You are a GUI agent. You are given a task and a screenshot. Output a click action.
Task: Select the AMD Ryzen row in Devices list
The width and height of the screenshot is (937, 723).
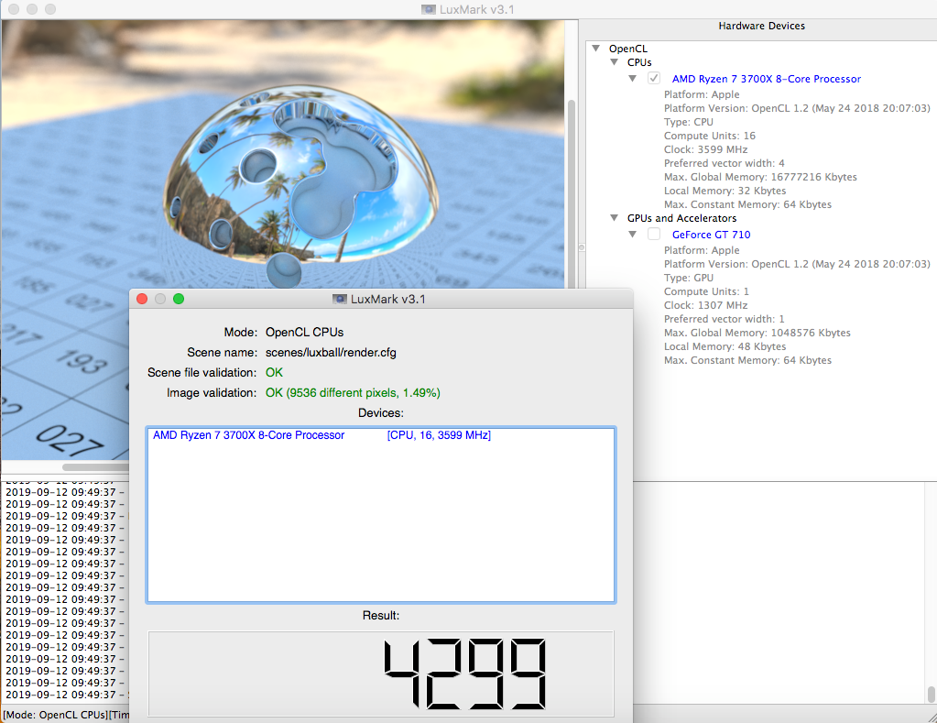381,435
